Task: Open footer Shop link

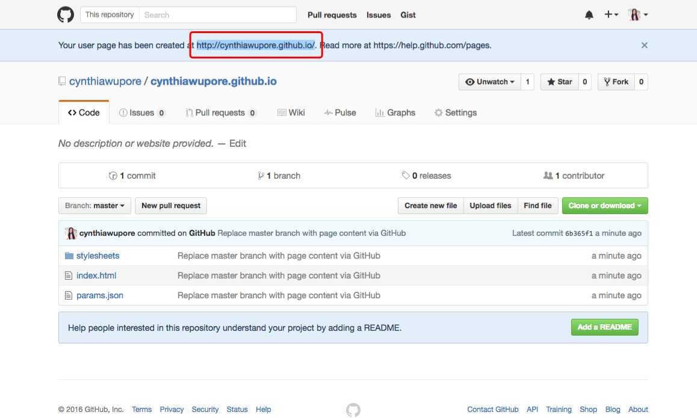Action: [588, 410]
